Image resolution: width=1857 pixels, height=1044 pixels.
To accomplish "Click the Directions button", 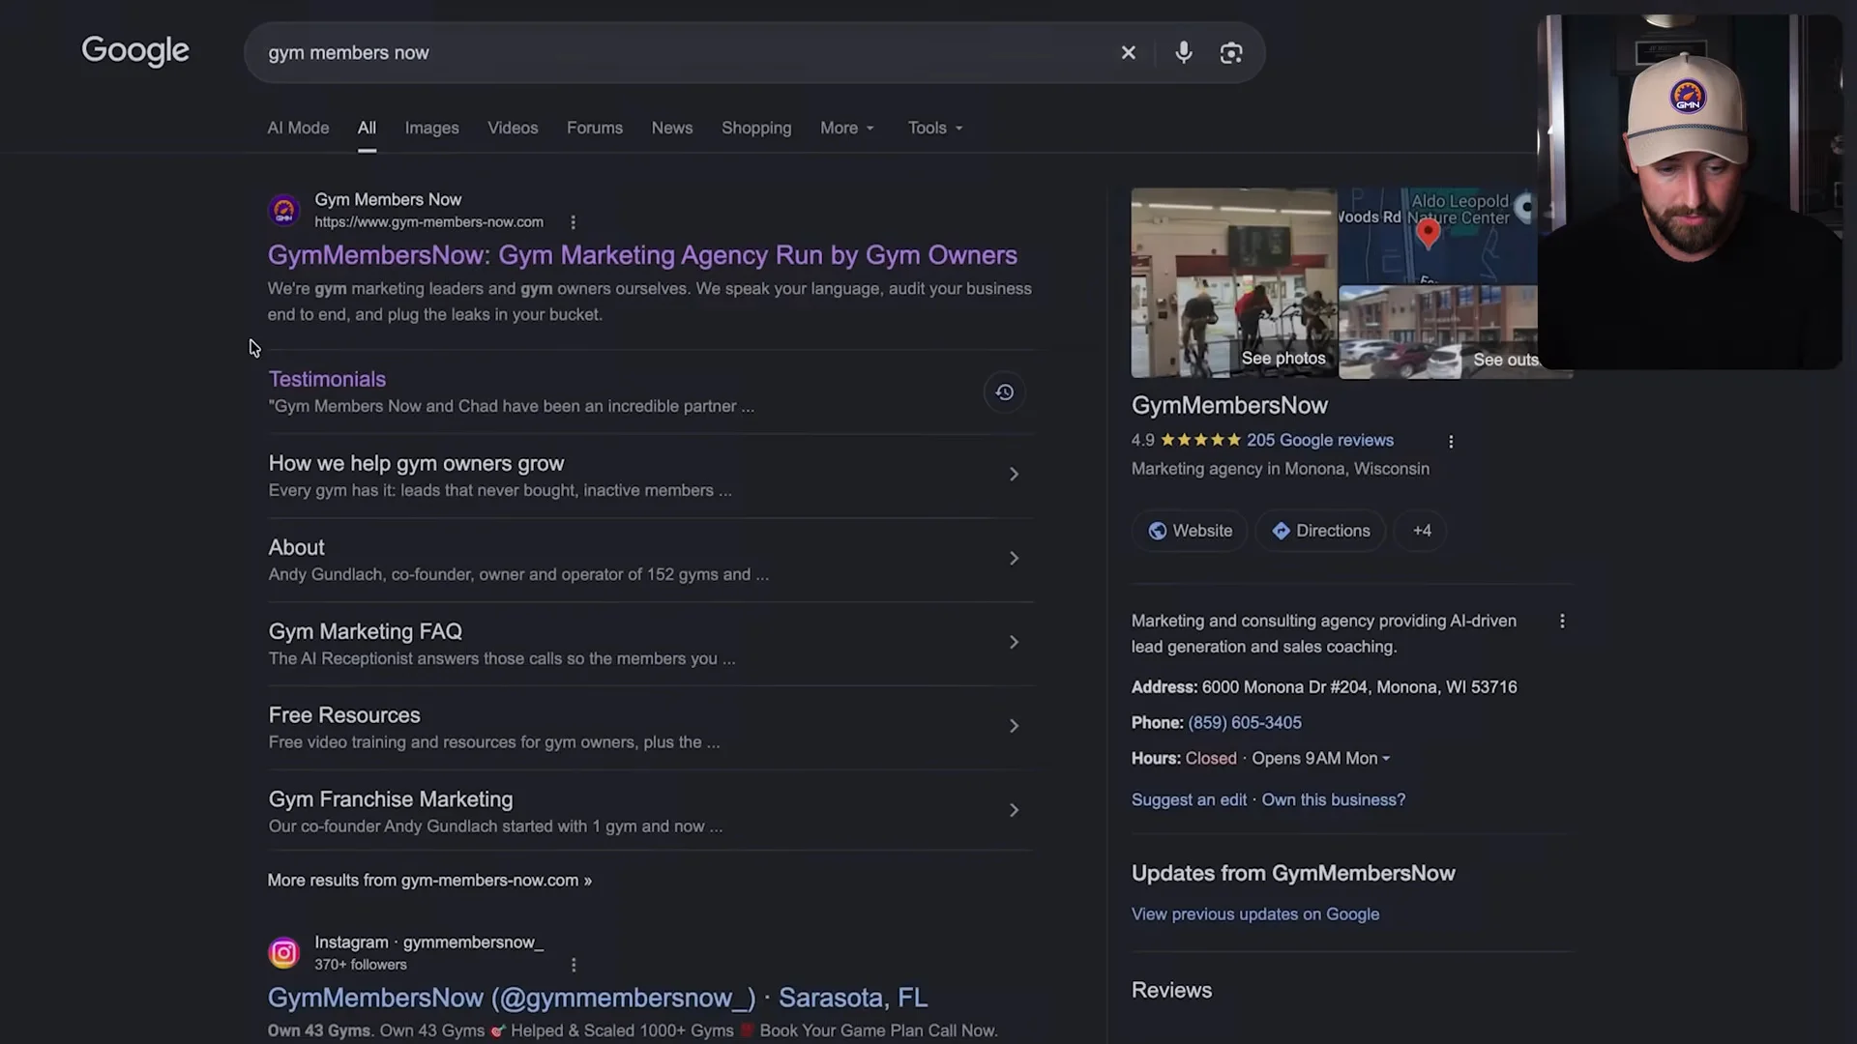I will (x=1320, y=531).
